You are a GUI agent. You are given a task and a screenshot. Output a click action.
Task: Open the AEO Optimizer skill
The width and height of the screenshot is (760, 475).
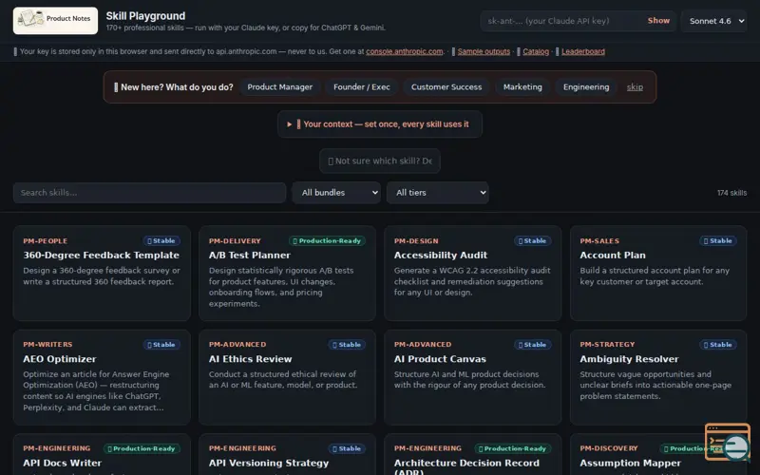tap(102, 377)
